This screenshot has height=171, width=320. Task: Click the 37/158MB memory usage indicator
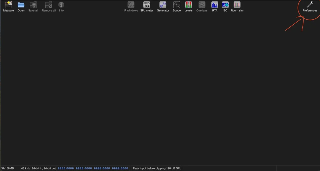pos(7,169)
